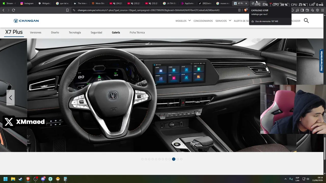This screenshot has height=183, width=326.
Task: Expand the SERVICIOS dropdown menu
Action: click(223, 21)
